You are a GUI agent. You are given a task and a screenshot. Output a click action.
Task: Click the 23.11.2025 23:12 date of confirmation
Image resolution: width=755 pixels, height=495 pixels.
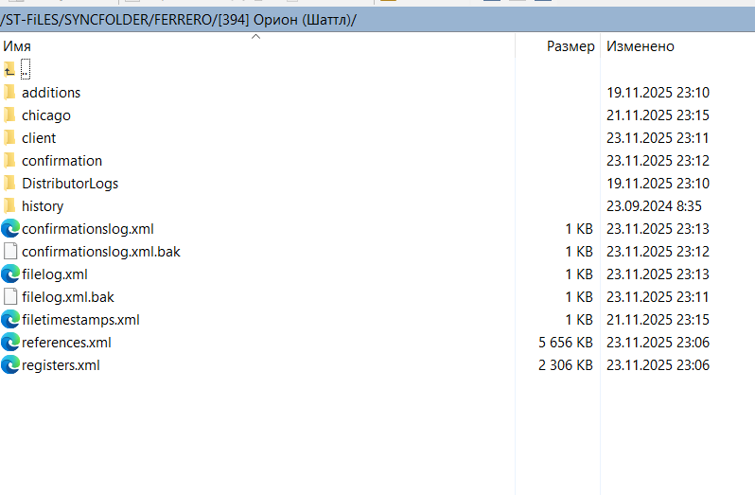[658, 160]
